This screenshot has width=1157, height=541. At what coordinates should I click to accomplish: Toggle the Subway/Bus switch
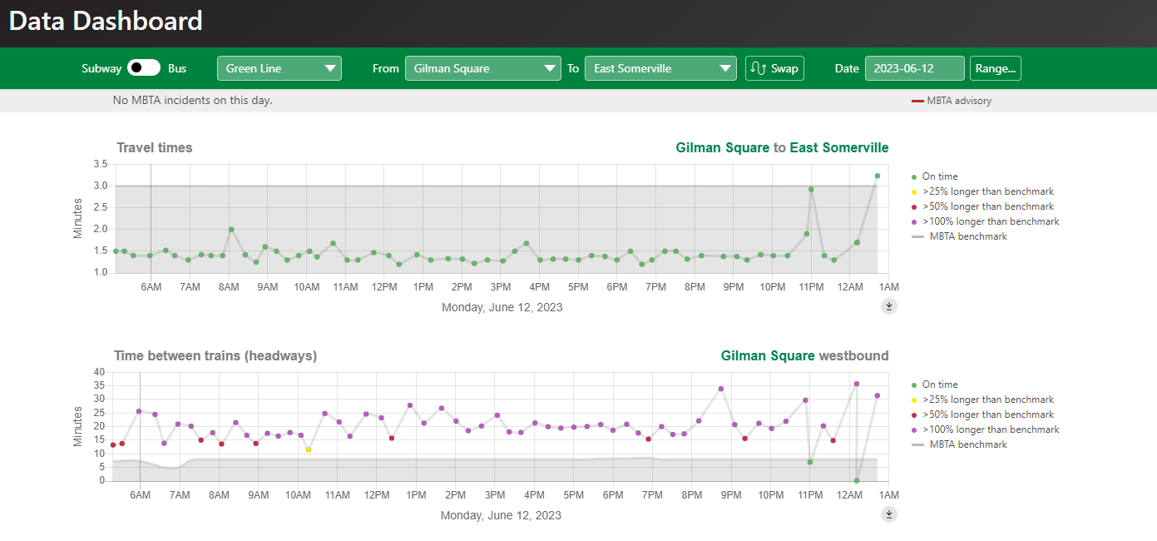(144, 68)
